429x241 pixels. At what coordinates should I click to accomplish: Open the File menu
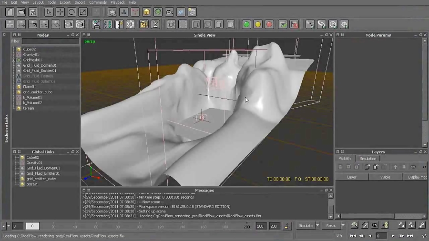click(4, 2)
